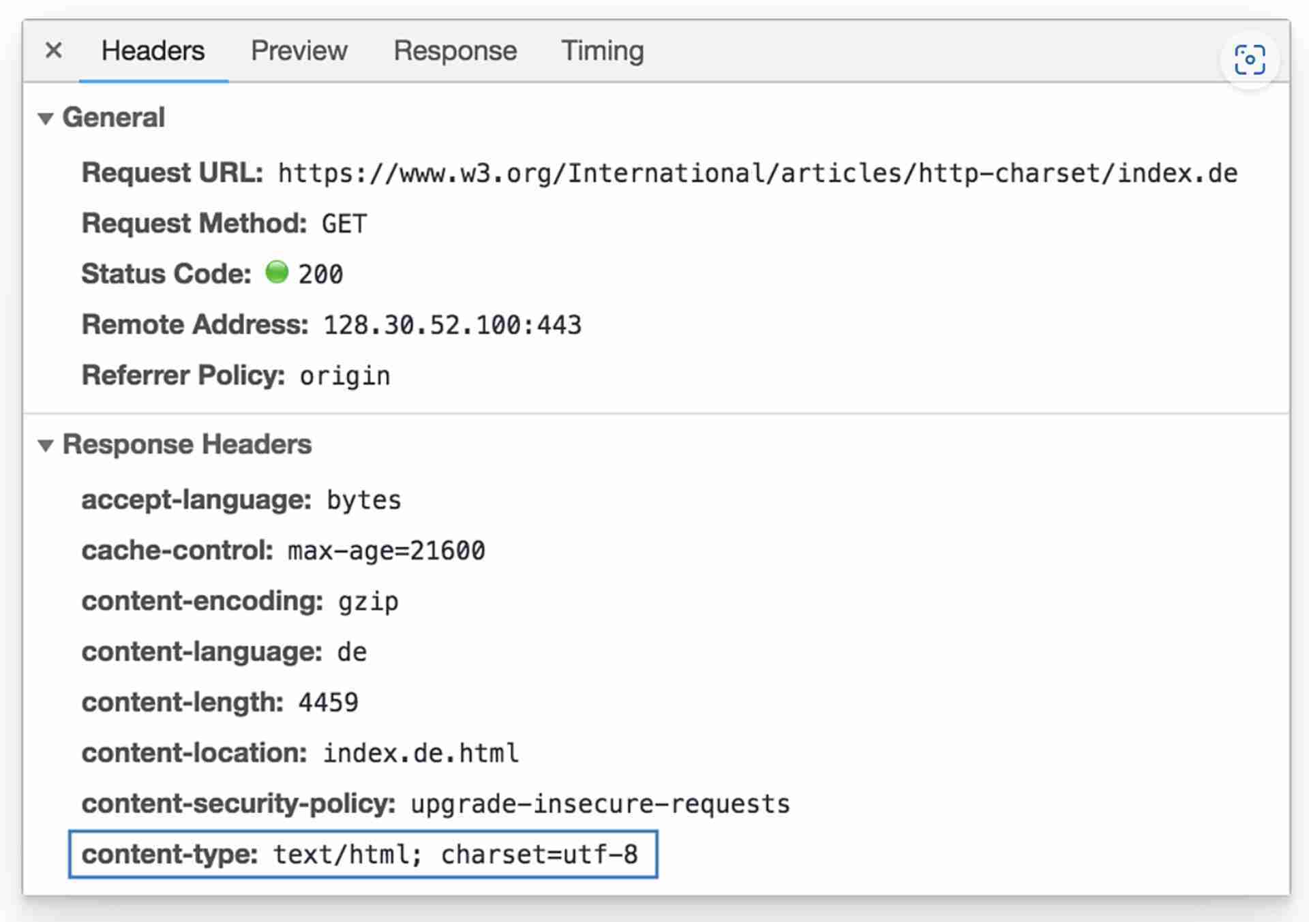
Task: Click the content-length 4459 value
Action: [328, 703]
